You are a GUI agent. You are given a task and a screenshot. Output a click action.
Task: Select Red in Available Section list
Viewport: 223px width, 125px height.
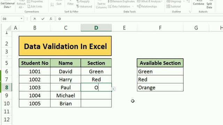point(160,80)
